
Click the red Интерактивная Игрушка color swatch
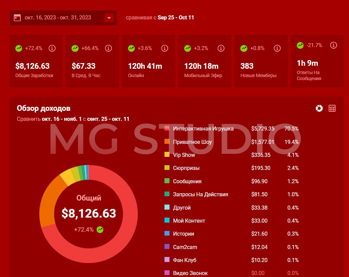click(167, 128)
